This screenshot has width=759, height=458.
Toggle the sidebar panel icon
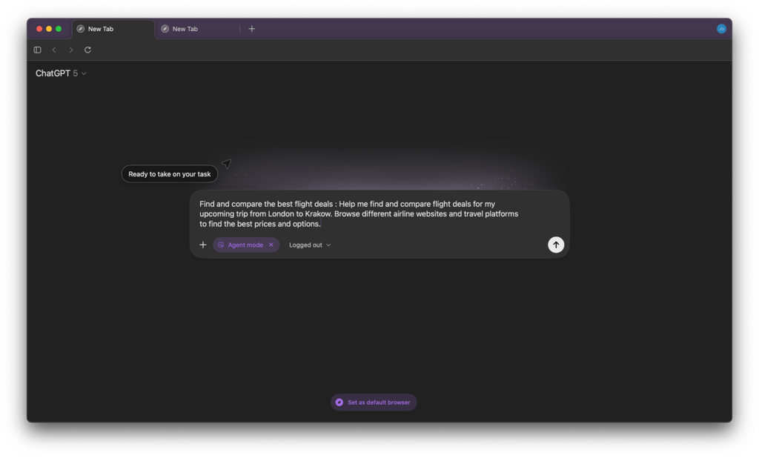point(37,50)
